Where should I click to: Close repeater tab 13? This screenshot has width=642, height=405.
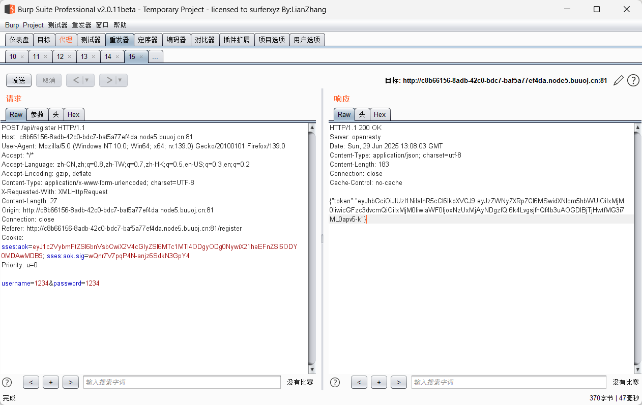point(94,57)
